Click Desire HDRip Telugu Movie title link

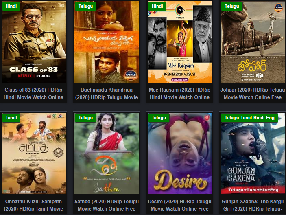click(180, 205)
